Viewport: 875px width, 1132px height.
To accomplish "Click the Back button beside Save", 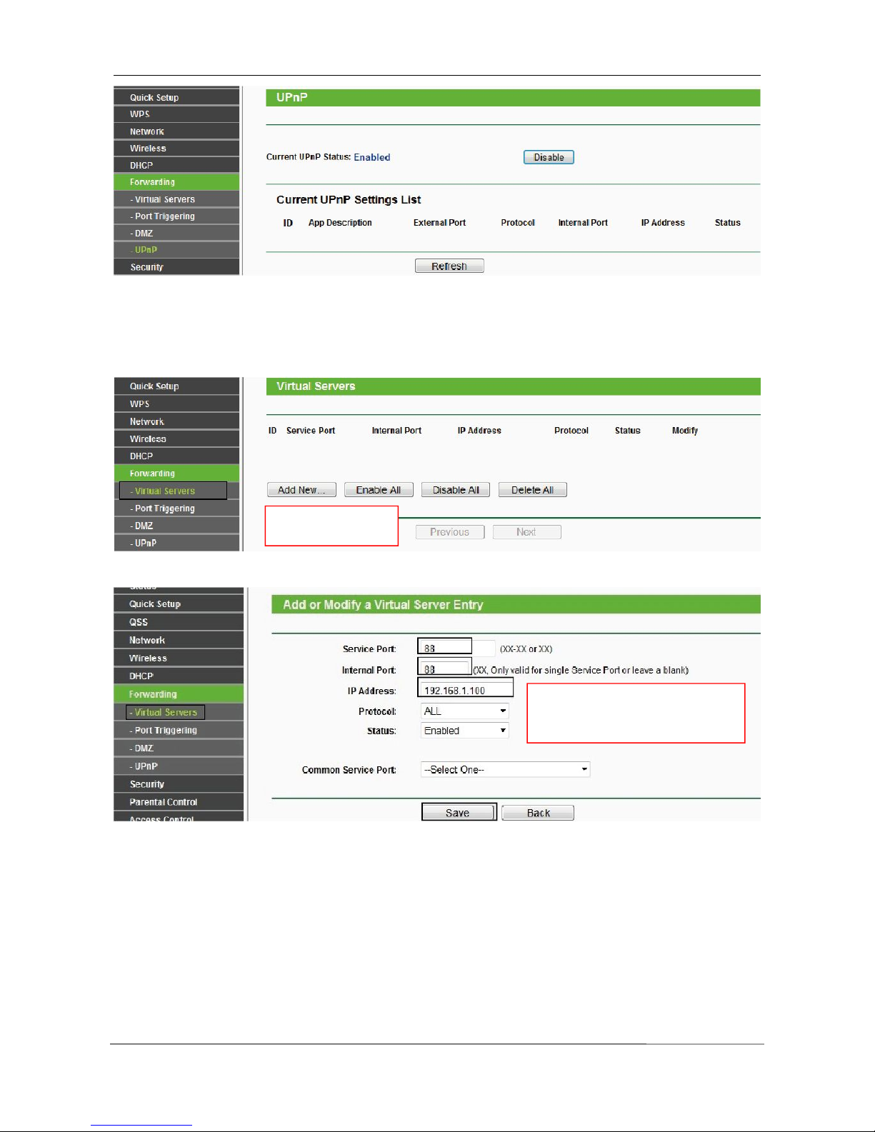I will 538,813.
